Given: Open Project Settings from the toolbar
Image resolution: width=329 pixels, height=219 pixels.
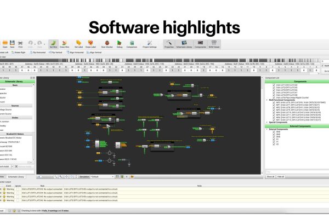Looking at the screenshot, I should click(149, 44).
